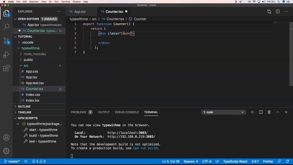Open the Accounts menu icon

(6, 137)
